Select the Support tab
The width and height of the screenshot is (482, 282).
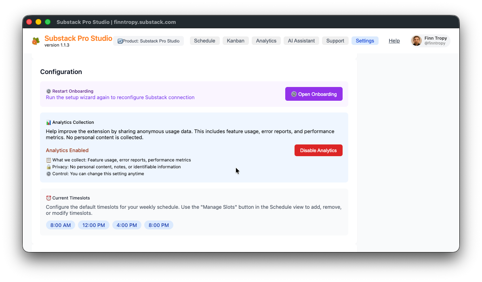(335, 40)
